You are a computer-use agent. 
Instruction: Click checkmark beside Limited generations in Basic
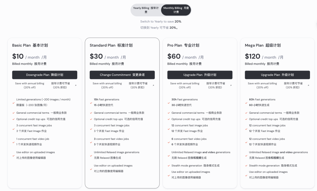pos(14,103)
